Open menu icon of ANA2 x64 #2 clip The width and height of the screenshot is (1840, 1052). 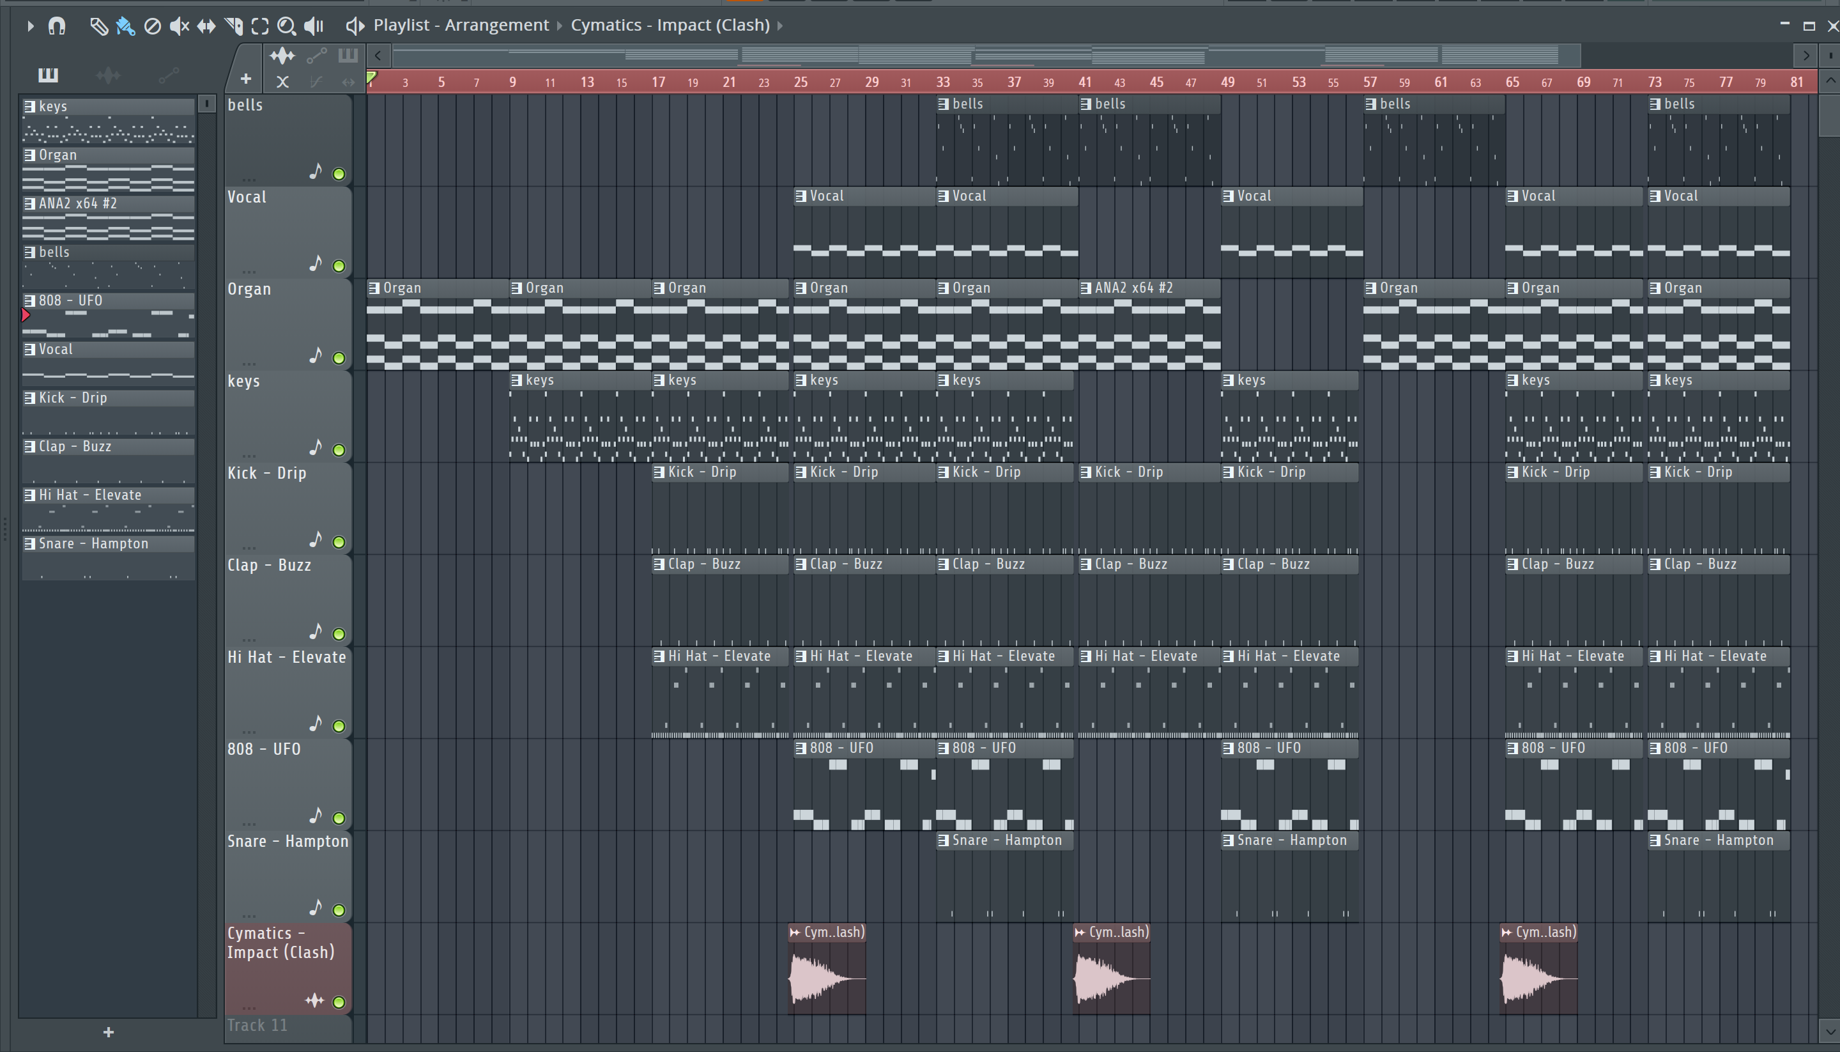pyautogui.click(x=1086, y=288)
